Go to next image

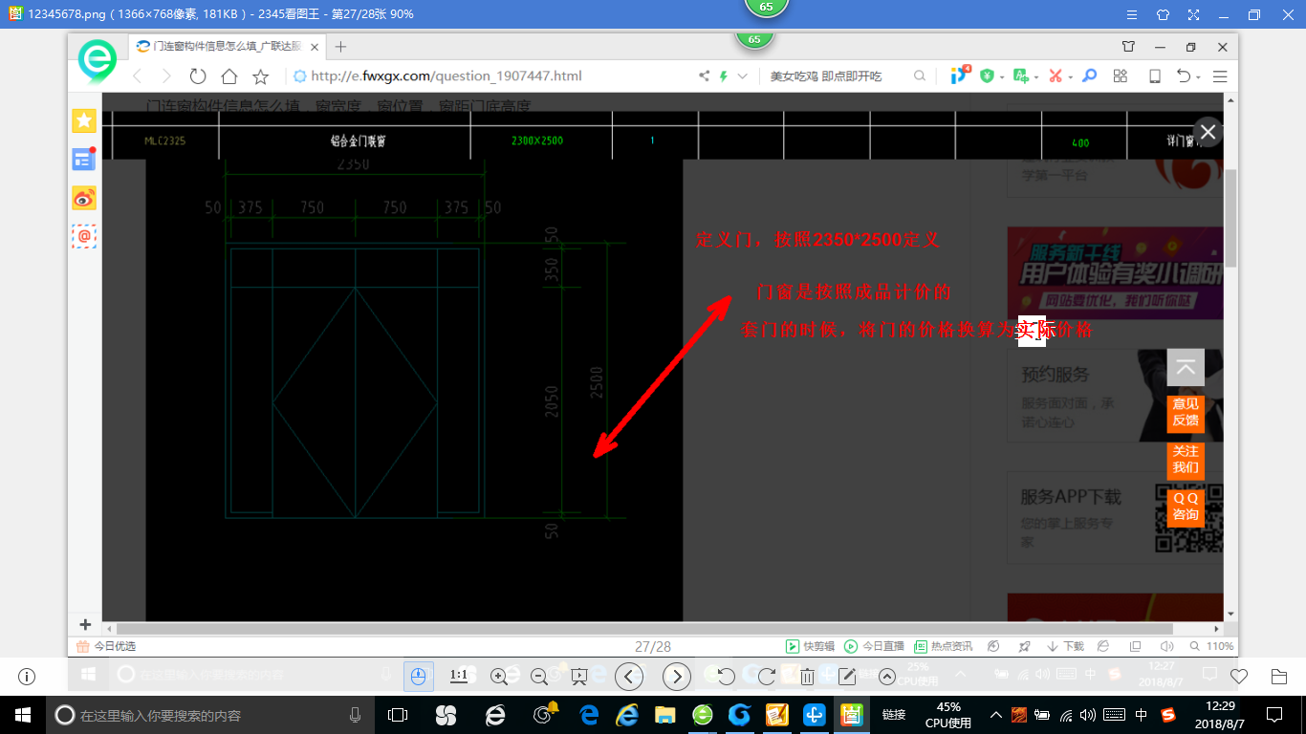[x=677, y=677]
